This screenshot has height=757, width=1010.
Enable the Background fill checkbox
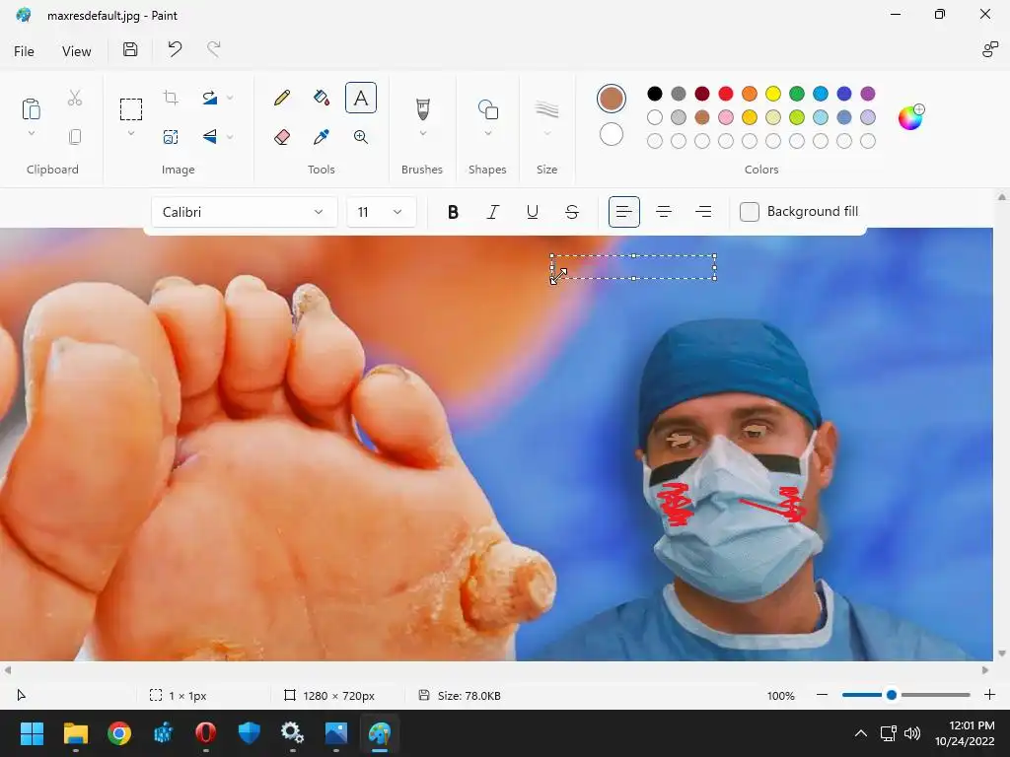[x=750, y=212]
